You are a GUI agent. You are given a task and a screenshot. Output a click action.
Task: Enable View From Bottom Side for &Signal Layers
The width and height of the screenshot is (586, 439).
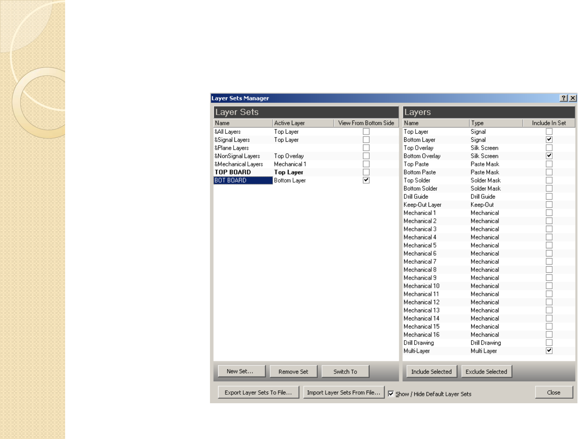tap(366, 140)
